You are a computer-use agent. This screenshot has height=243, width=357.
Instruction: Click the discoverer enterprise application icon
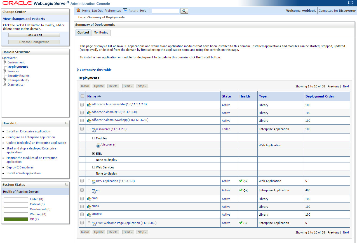(94, 130)
